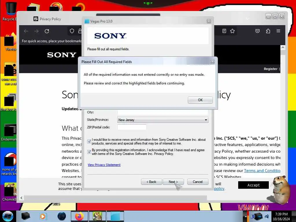Click the Back button in Vegas Pro installer
Screen dimensions: 296x222
[x=151, y=182]
